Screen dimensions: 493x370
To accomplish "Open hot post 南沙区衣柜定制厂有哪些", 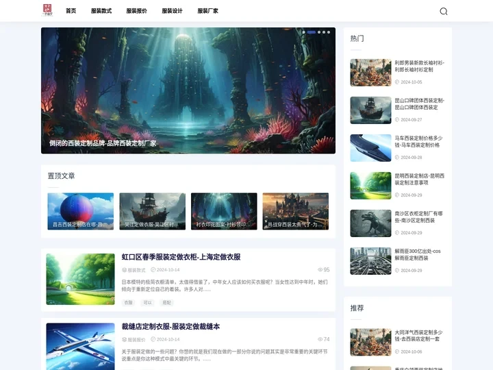I will (418, 217).
